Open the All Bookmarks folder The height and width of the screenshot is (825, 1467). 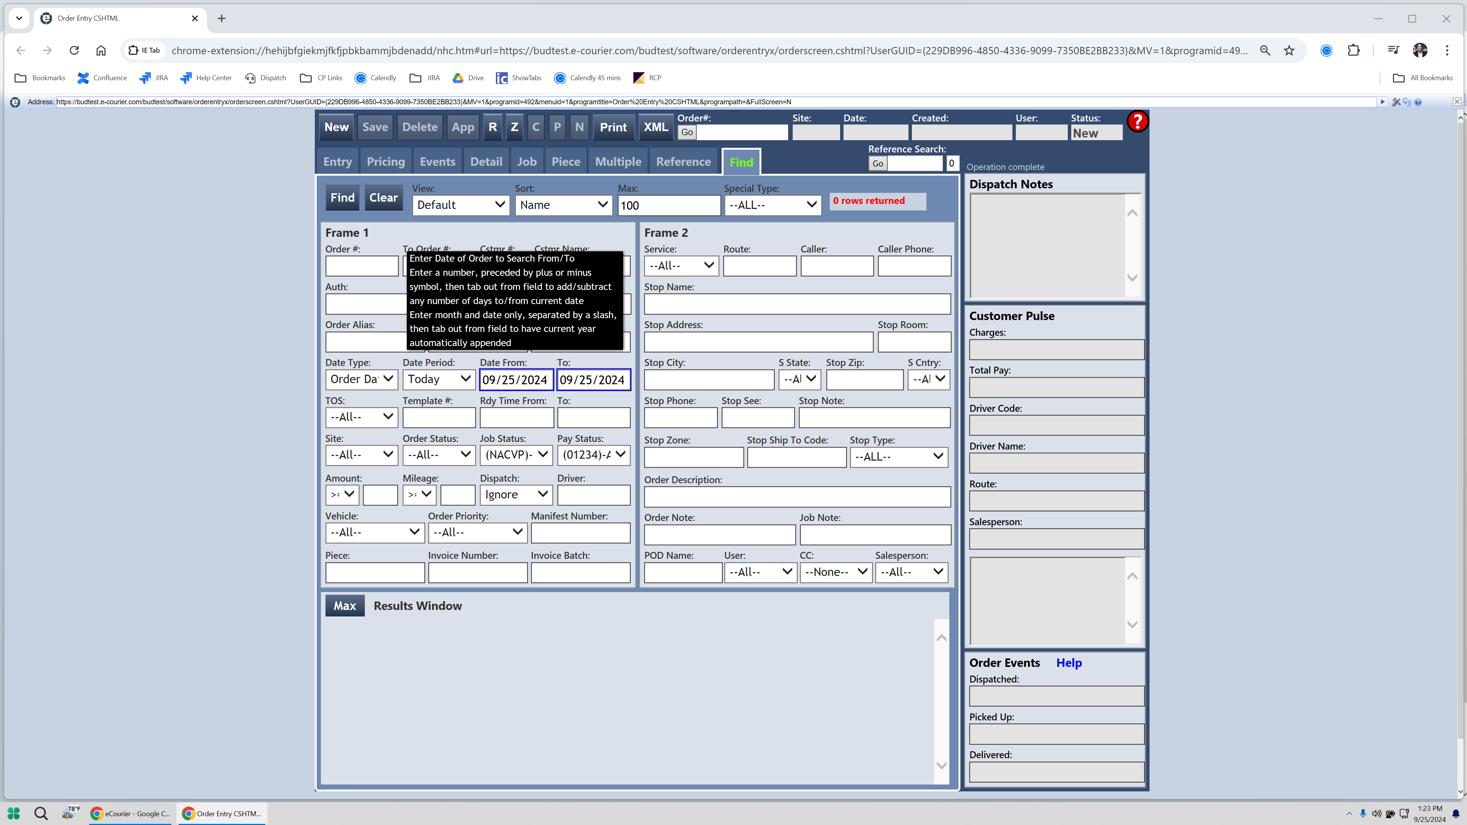tap(1423, 78)
